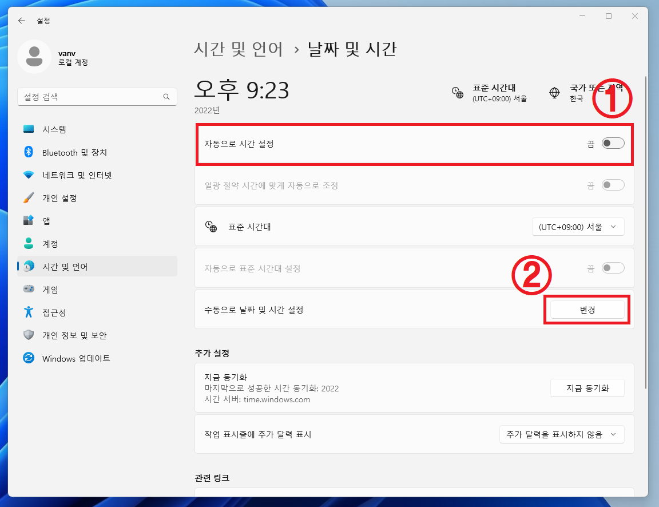Click the 계정 person icon

coord(29,243)
